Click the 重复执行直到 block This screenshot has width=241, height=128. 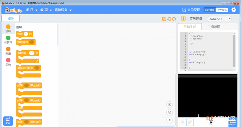coord(28,71)
